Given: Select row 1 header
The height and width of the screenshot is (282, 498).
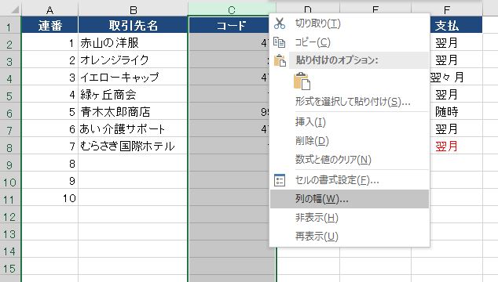Looking at the screenshot, I should (x=10, y=25).
